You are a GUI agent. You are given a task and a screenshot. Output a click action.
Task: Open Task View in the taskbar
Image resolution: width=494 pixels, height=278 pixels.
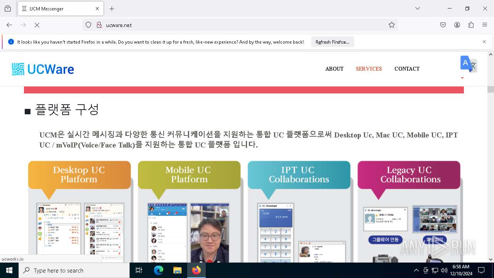[x=139, y=270]
